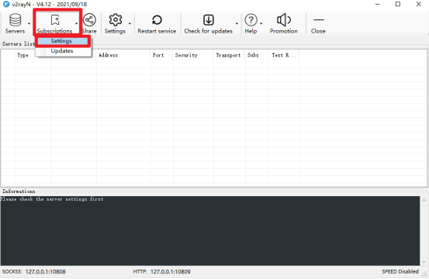Viewport: 429px width, 279px height.
Task: Click the Close dash toolbar icon
Action: [x=319, y=20]
